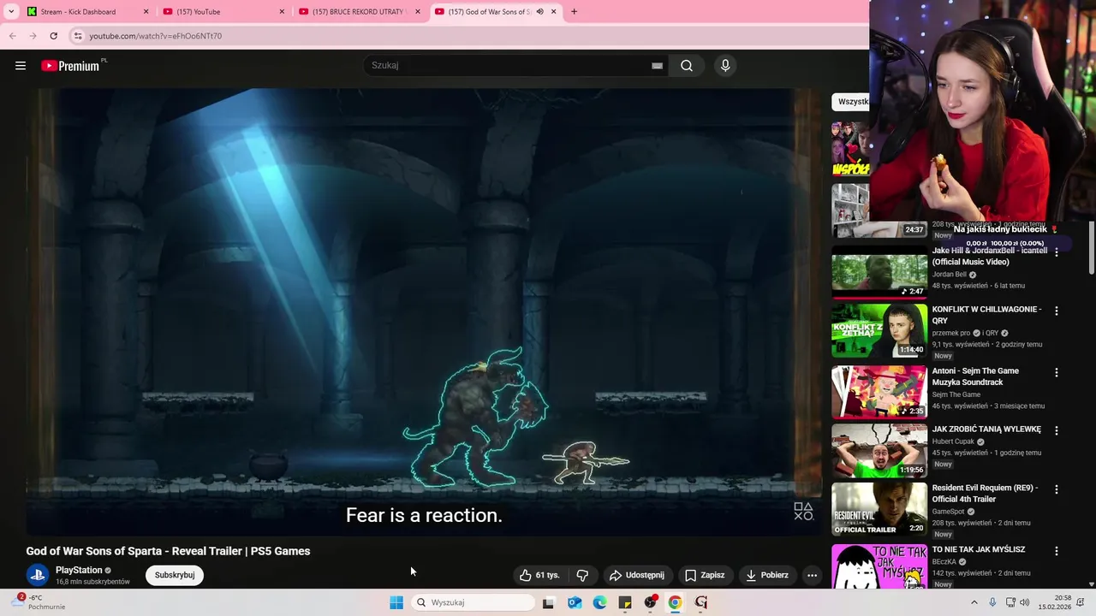Open taskbar volume controls
The width and height of the screenshot is (1096, 616).
1025,602
